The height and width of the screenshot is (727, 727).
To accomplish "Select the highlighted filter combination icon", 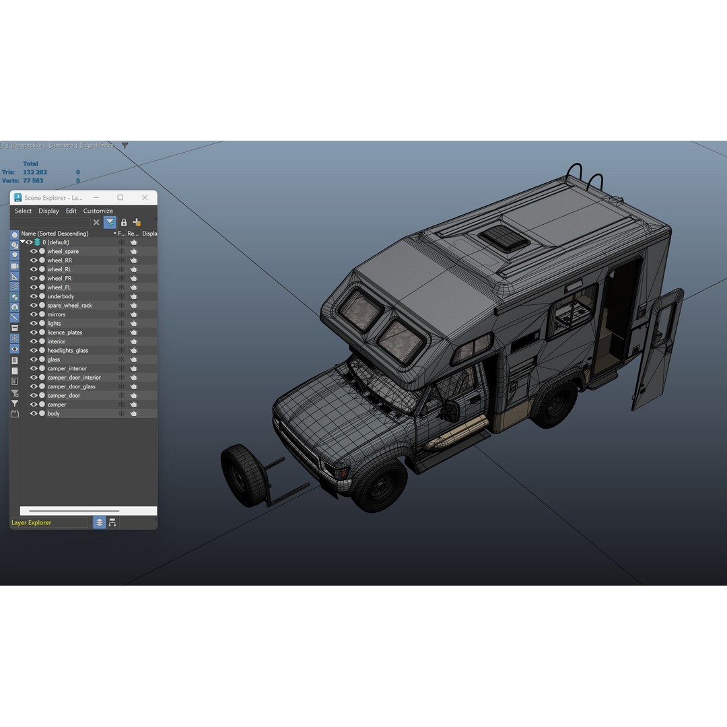I will pos(109,222).
